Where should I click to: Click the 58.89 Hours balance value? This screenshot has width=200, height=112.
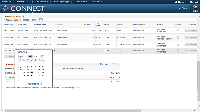[114, 77]
